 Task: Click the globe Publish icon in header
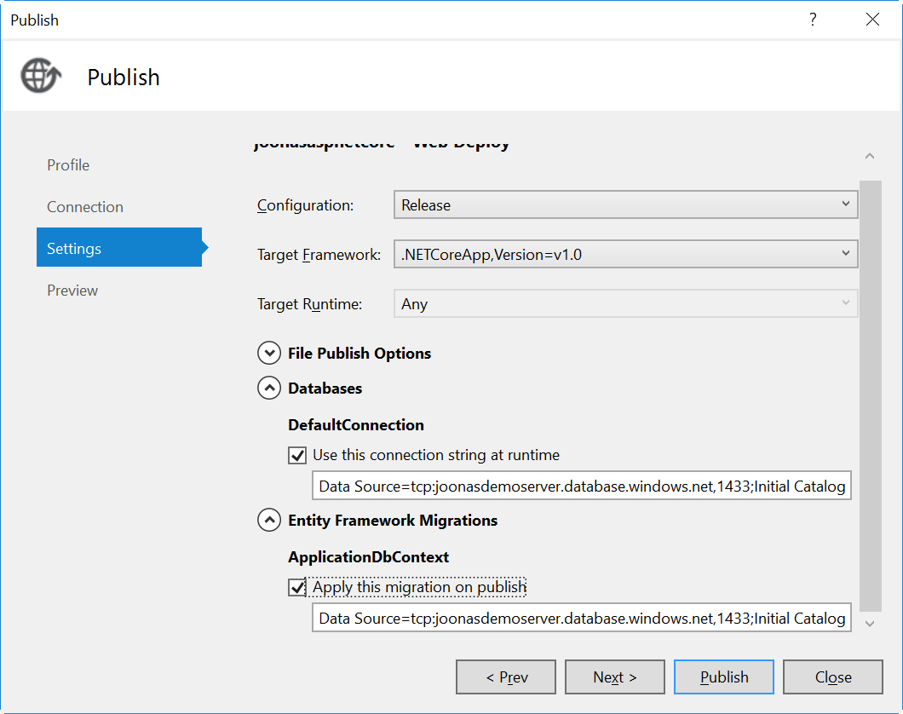41,76
